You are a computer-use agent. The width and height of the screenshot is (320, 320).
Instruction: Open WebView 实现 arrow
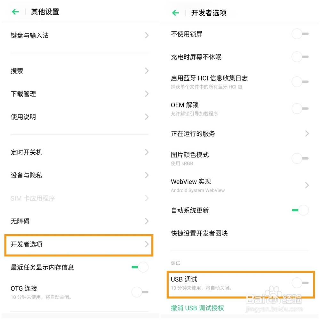307,185
